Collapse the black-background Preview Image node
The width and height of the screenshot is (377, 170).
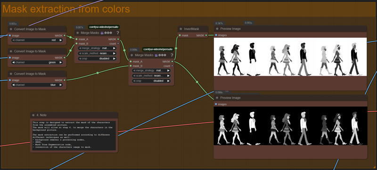point(217,98)
